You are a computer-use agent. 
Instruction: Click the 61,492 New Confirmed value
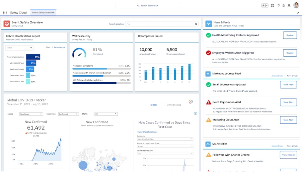coord(36,127)
